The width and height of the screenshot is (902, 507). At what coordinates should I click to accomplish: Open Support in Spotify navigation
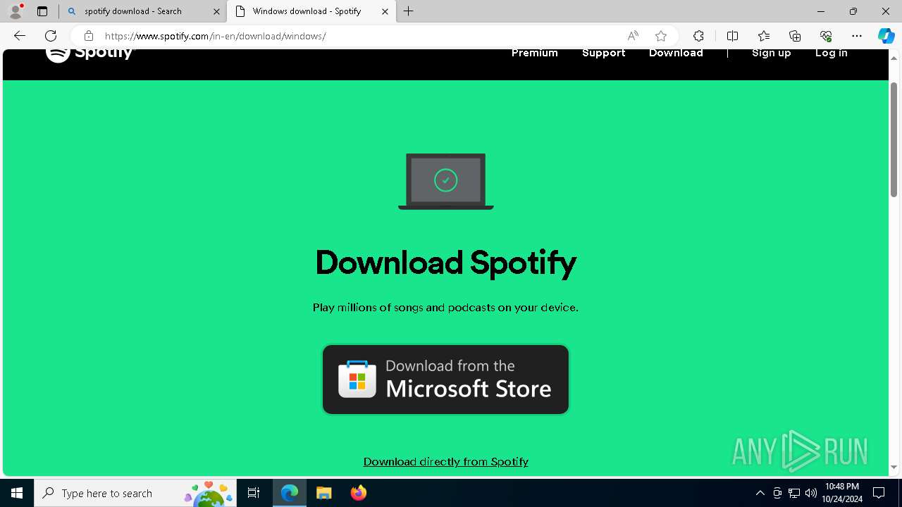pos(604,54)
